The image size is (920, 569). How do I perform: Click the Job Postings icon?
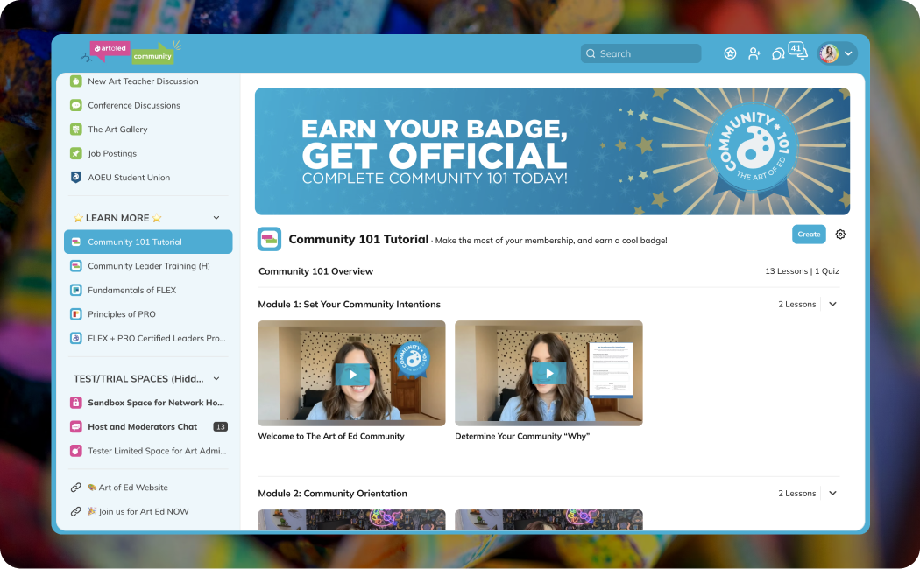coord(75,153)
